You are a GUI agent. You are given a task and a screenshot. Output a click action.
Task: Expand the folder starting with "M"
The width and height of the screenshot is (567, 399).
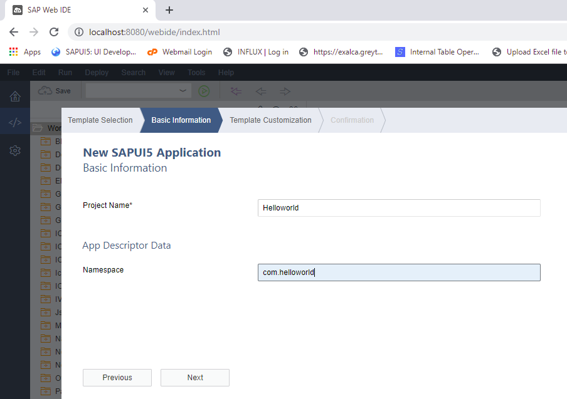46,325
